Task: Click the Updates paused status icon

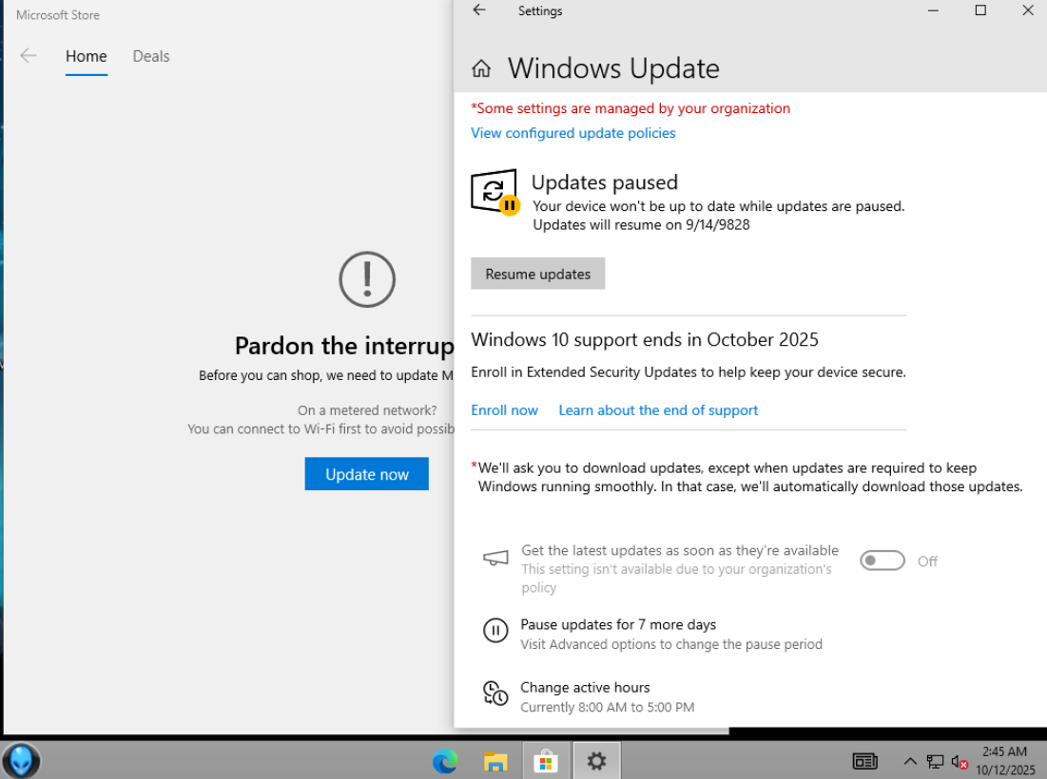Action: click(494, 193)
